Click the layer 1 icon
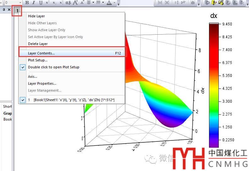The width and height of the screenshot is (249, 171). (17, 11)
